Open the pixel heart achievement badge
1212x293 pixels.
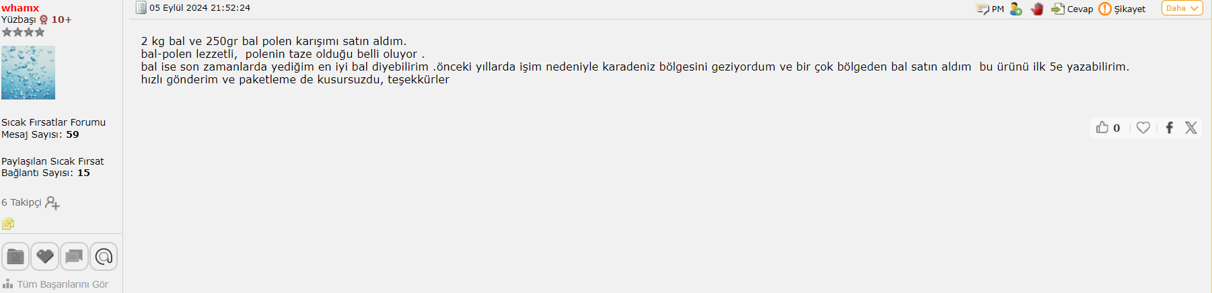click(45, 257)
